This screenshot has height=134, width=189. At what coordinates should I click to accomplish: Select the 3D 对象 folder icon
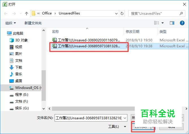point(12,40)
